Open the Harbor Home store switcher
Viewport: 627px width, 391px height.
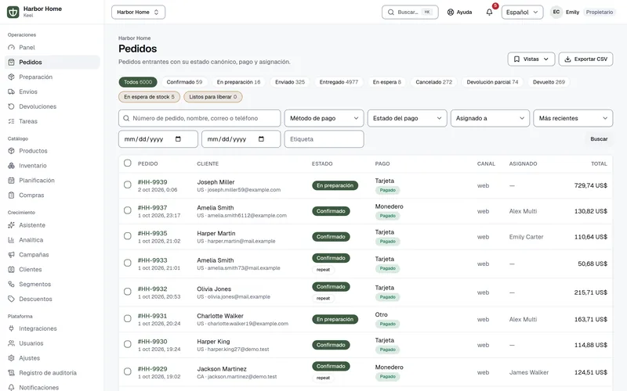tap(139, 12)
